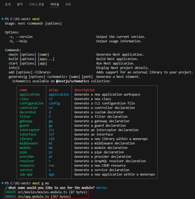Click 'new|n [options] [name]' command line
195x199 pixels.
(29, 55)
